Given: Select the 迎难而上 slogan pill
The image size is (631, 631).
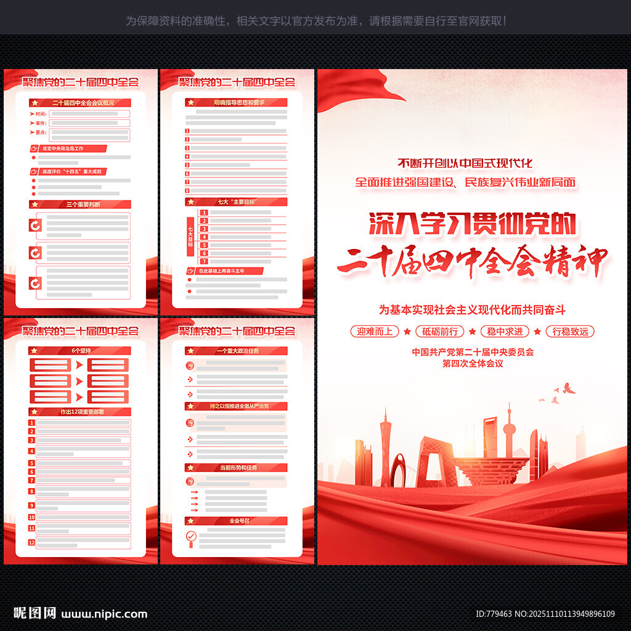Looking at the screenshot, I should [x=375, y=332].
